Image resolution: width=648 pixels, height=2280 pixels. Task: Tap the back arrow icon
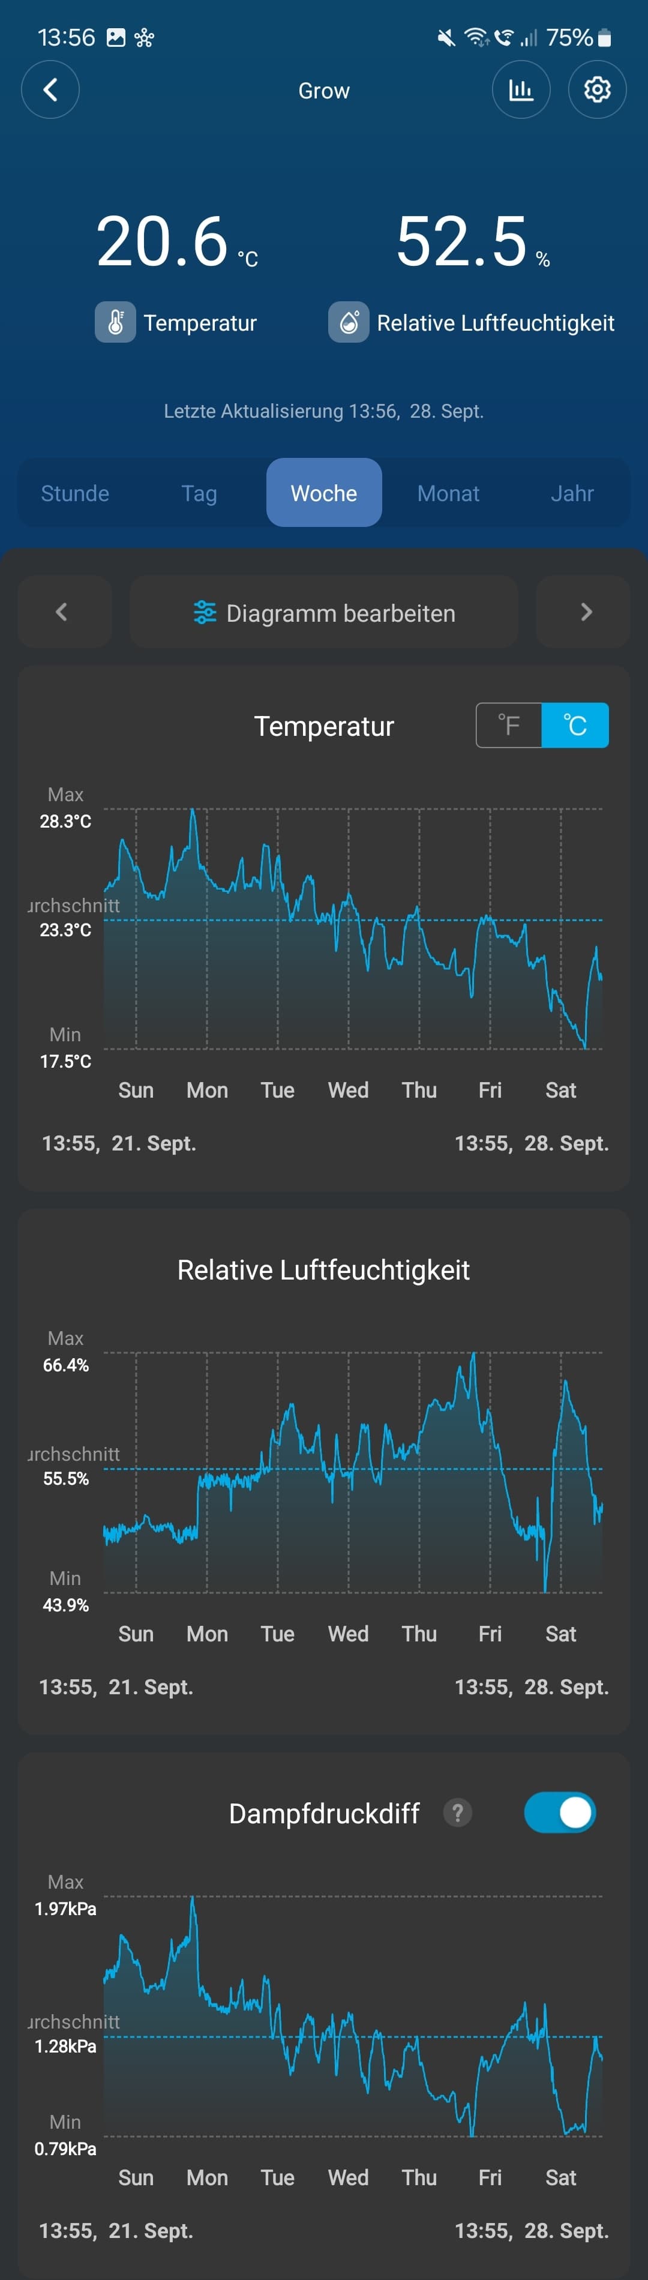pyautogui.click(x=50, y=89)
